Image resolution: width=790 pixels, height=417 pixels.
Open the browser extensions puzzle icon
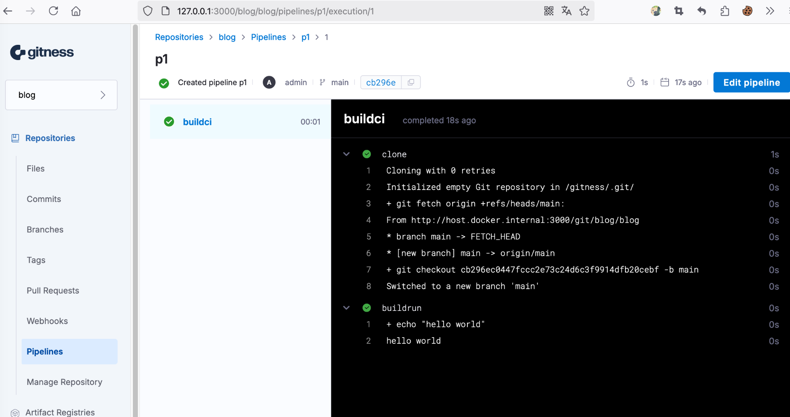click(x=725, y=11)
